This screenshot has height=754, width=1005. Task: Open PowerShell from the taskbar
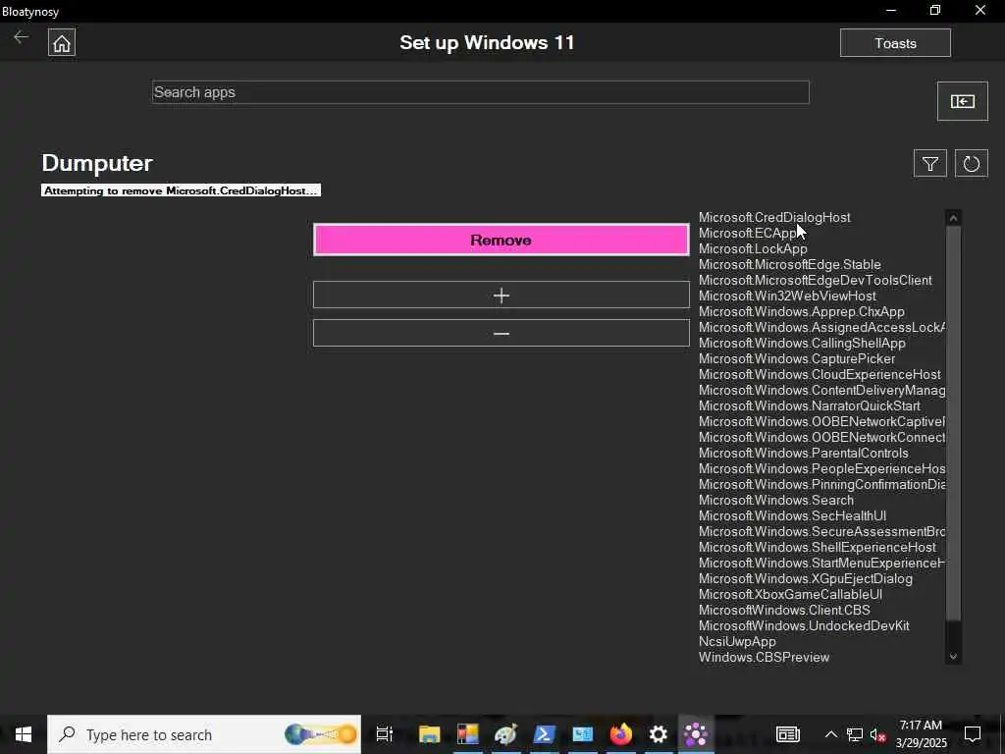544,734
